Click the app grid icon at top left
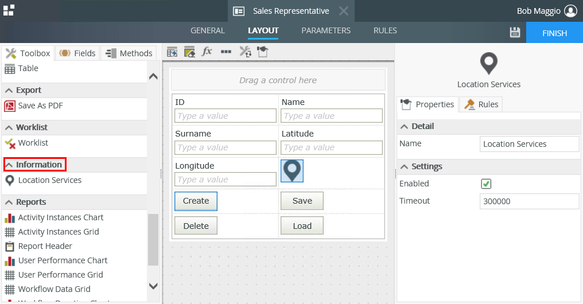This screenshot has width=583, height=304. (9, 10)
